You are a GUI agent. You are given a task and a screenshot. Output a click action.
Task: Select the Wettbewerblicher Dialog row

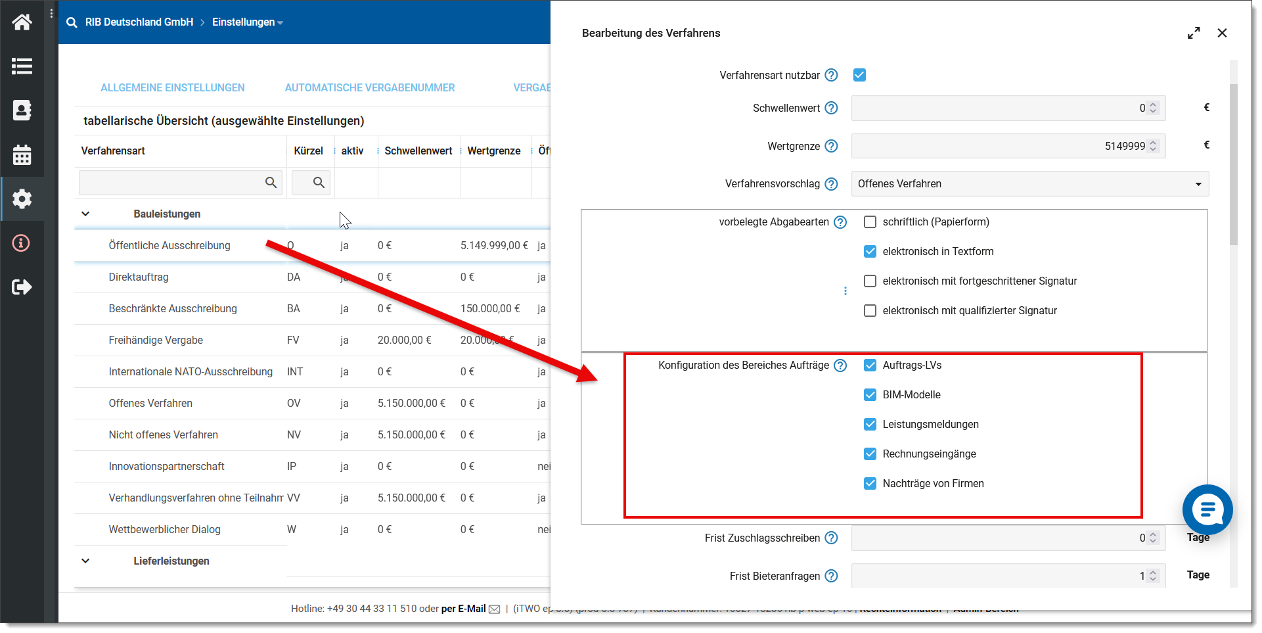312,530
